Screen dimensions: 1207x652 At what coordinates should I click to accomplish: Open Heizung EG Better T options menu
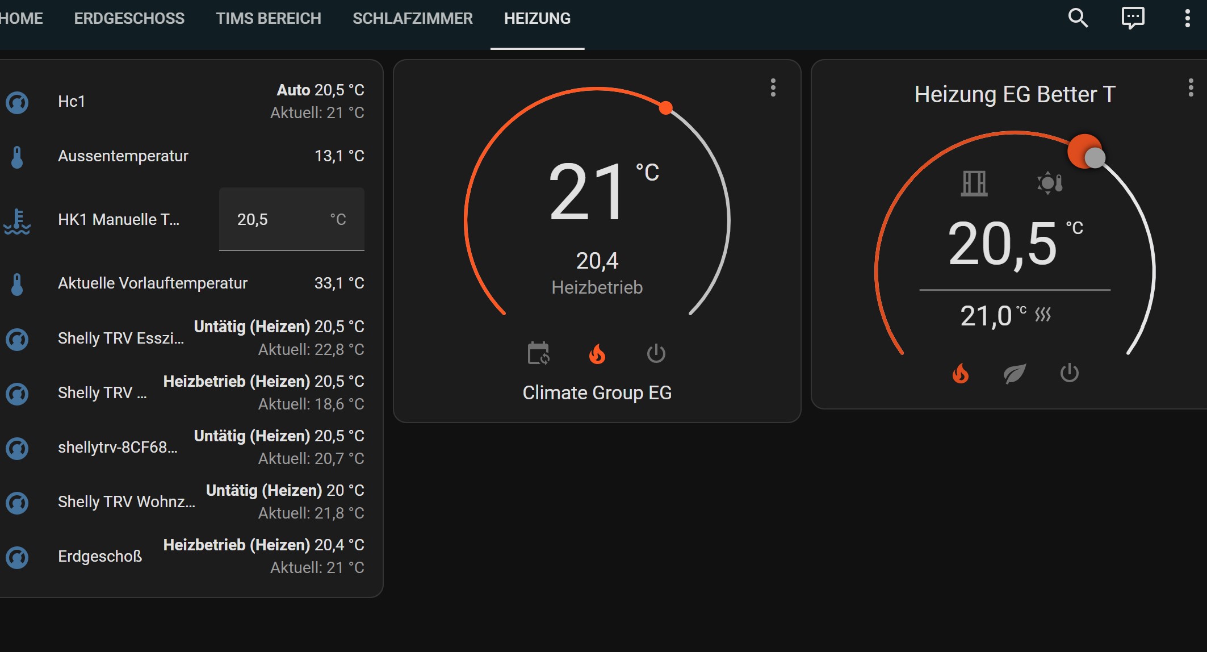pyautogui.click(x=1191, y=87)
